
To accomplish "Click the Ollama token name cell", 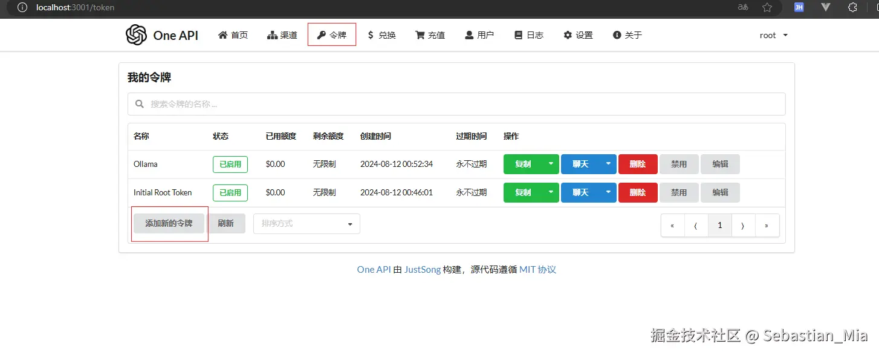I will click(x=146, y=164).
